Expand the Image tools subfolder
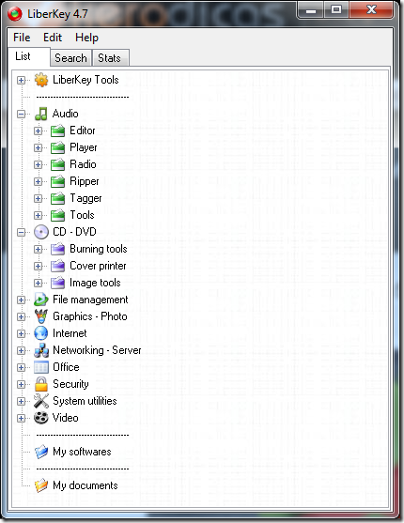Viewport: 404px width, 523px height. click(39, 284)
